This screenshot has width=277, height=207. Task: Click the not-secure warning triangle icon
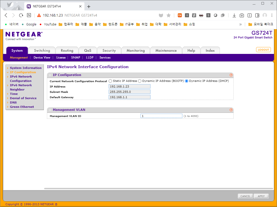(39, 15)
